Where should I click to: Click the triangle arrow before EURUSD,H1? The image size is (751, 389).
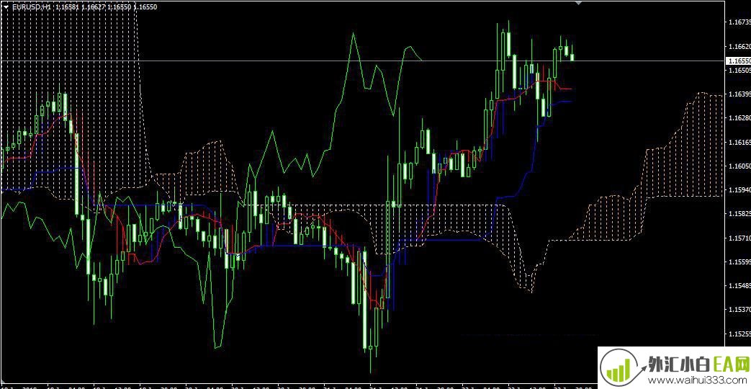coord(5,6)
